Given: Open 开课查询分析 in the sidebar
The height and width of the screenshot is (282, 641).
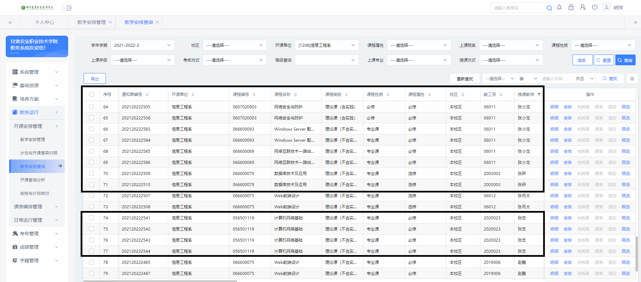Looking at the screenshot, I should 32,180.
